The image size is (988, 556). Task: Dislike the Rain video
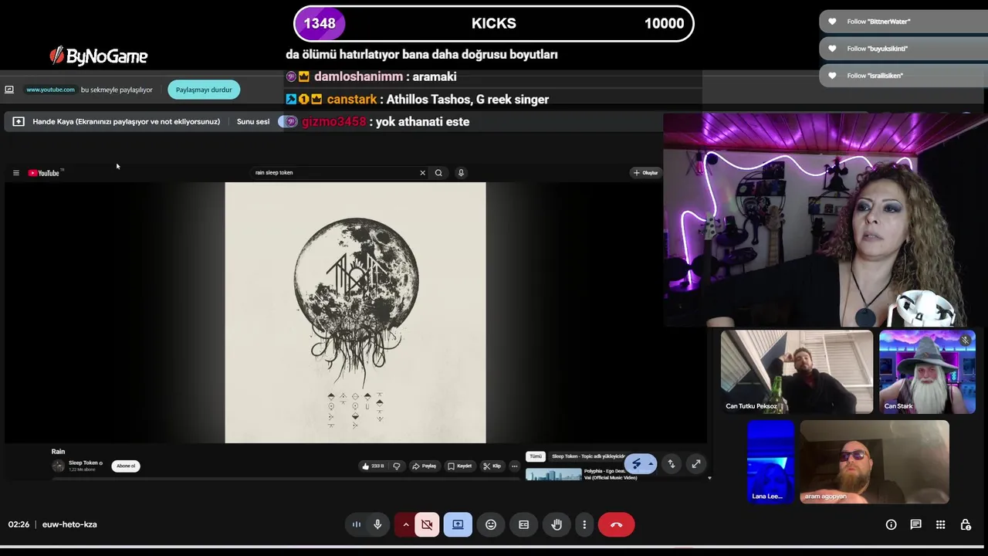click(397, 466)
